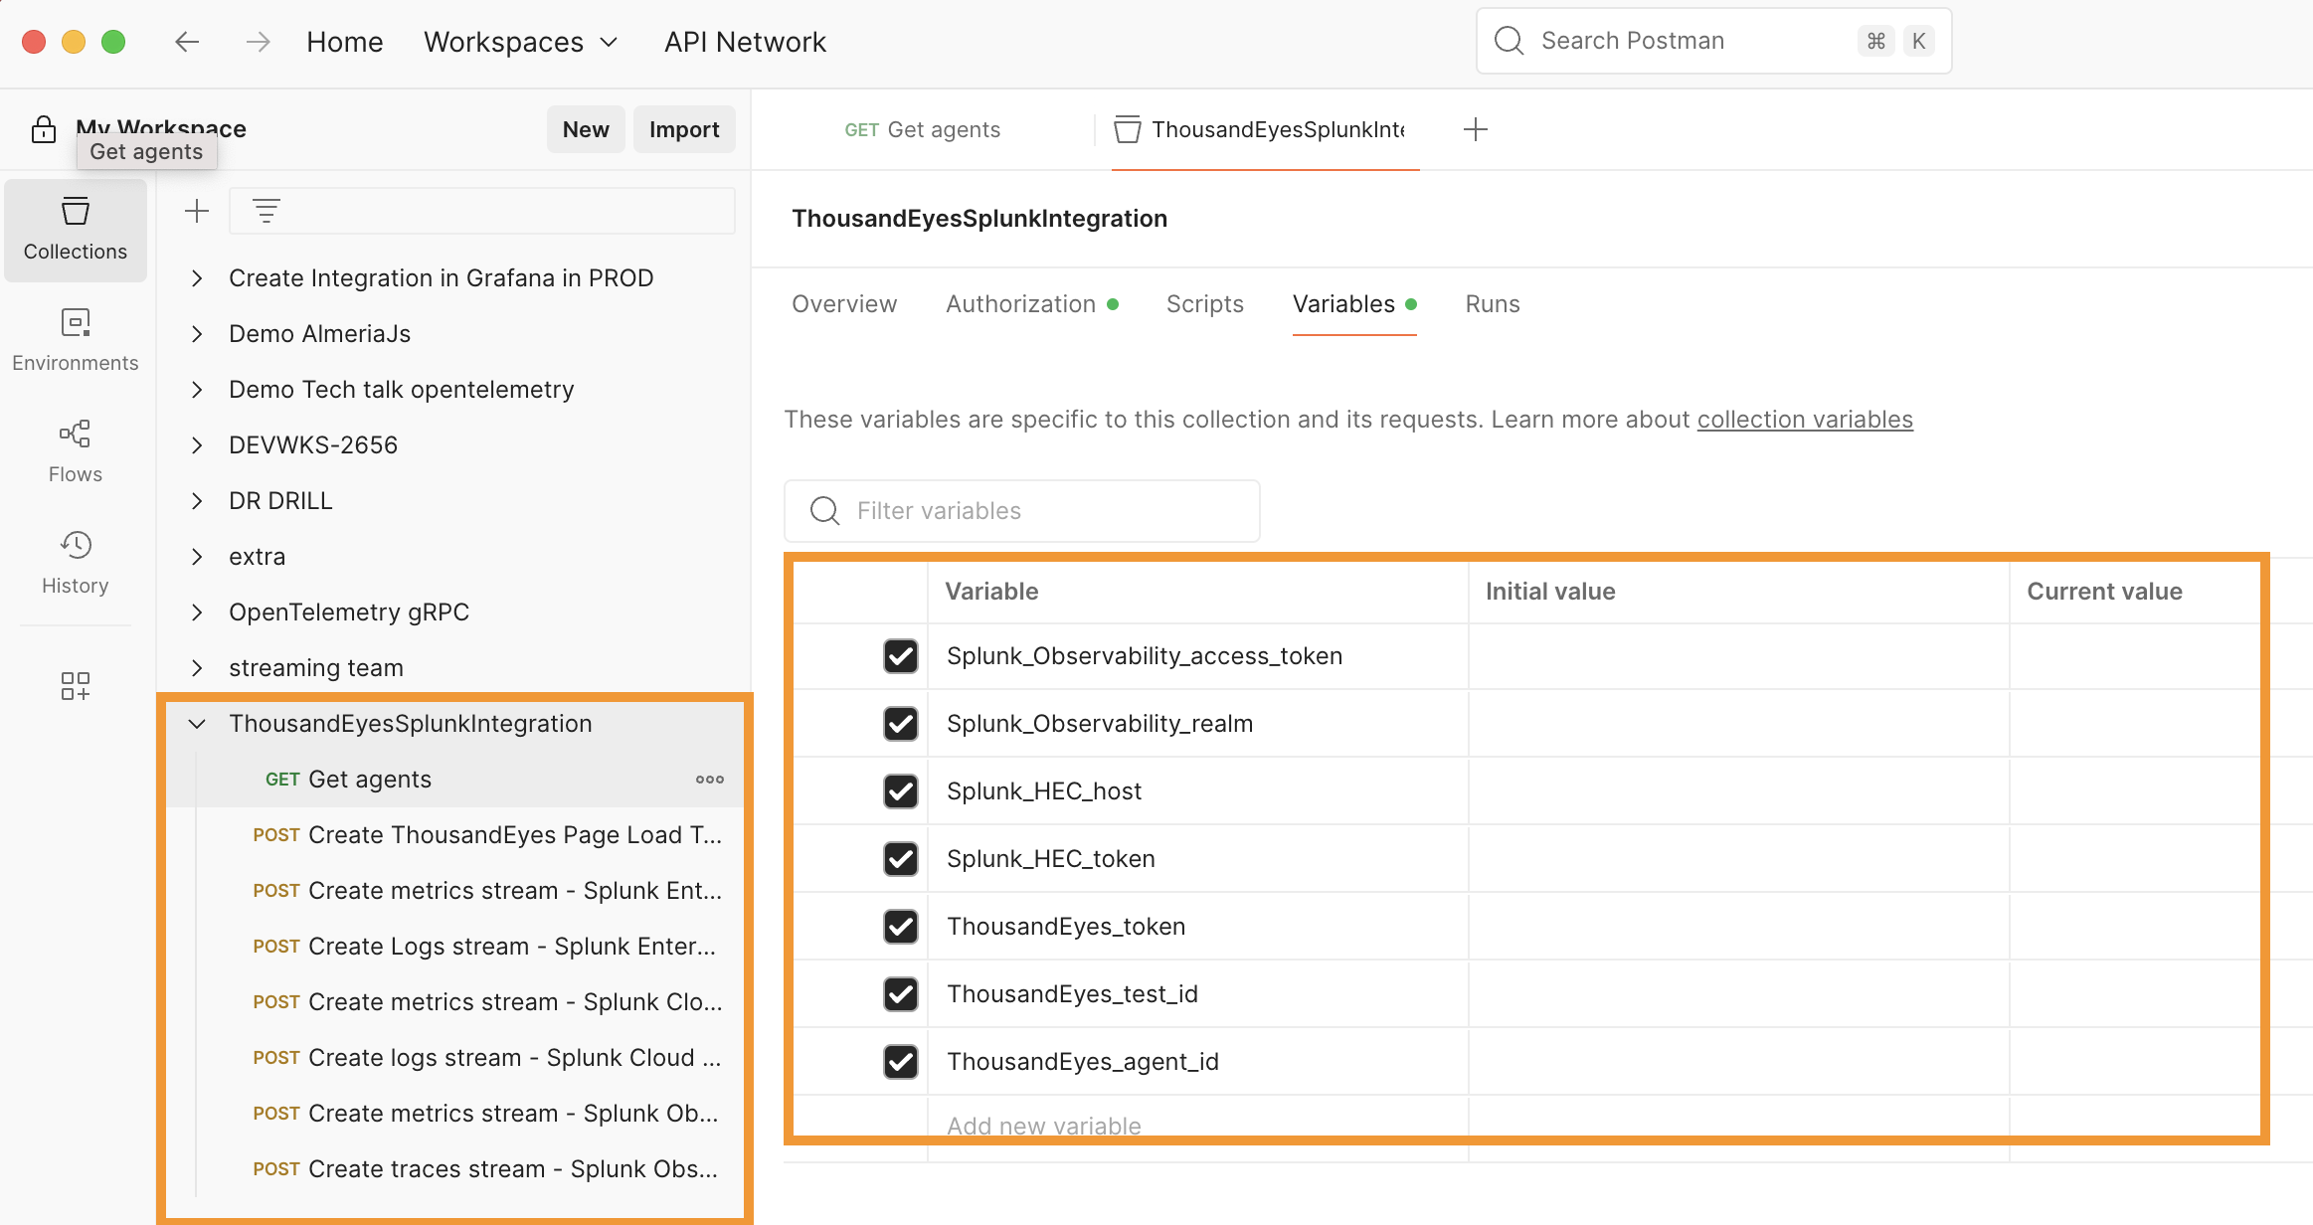Screen dimensions: 2313x1225
Task: Create a new collection with the plus icon
Action: (x=197, y=211)
